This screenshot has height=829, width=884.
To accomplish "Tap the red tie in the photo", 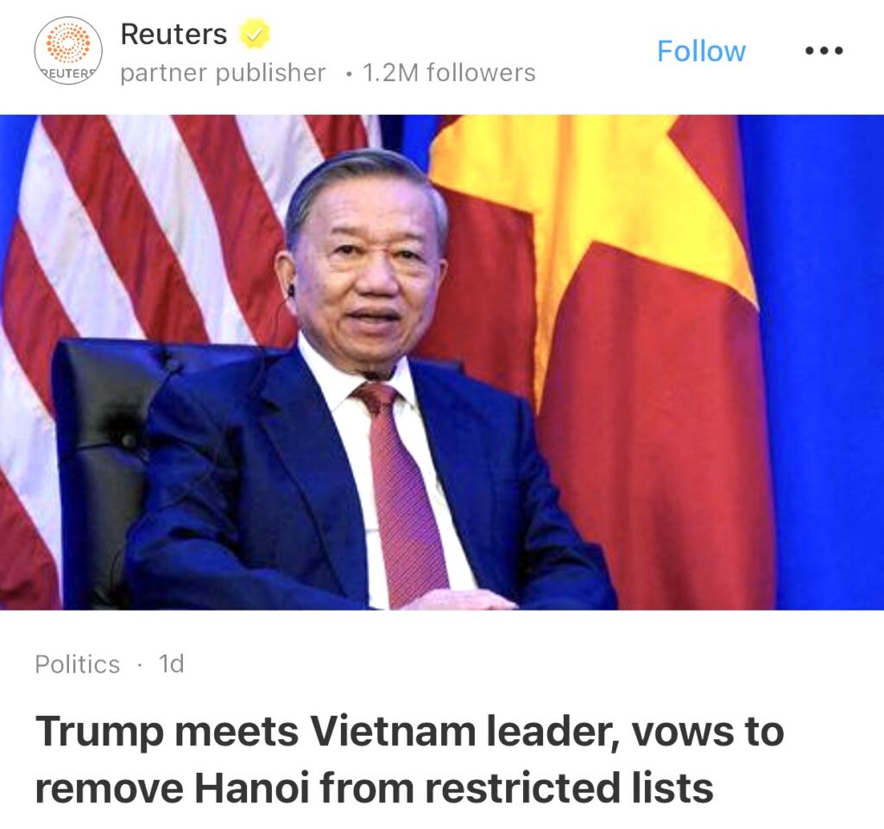I will click(403, 490).
